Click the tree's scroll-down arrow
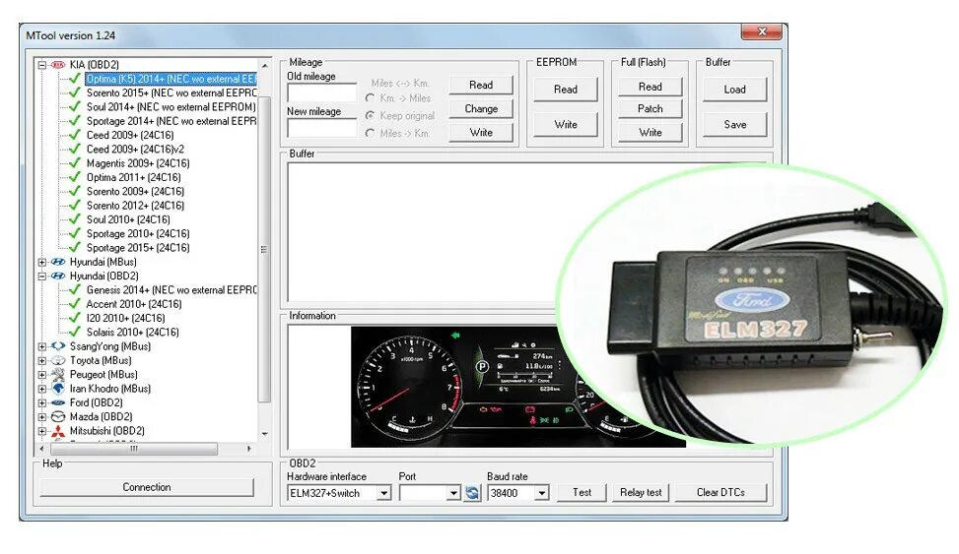The image size is (959, 554). (264, 434)
